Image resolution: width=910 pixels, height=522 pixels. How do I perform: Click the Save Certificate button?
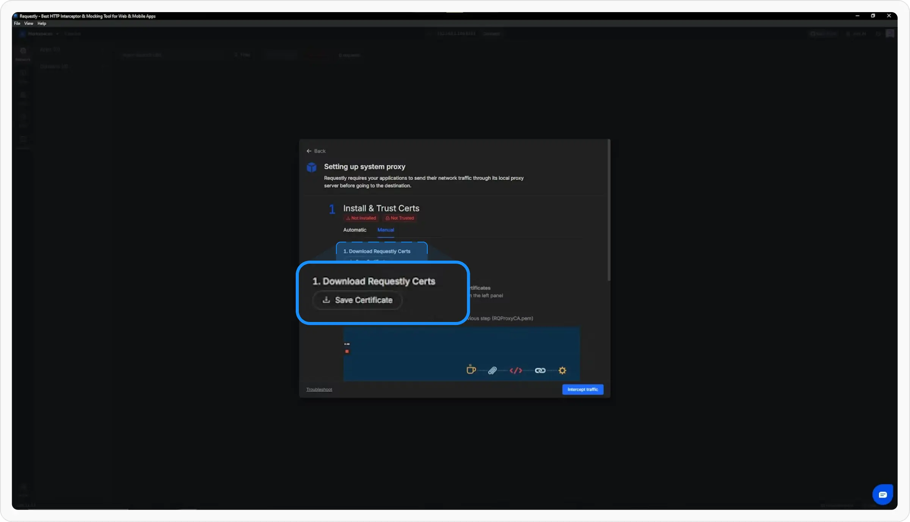[357, 300]
